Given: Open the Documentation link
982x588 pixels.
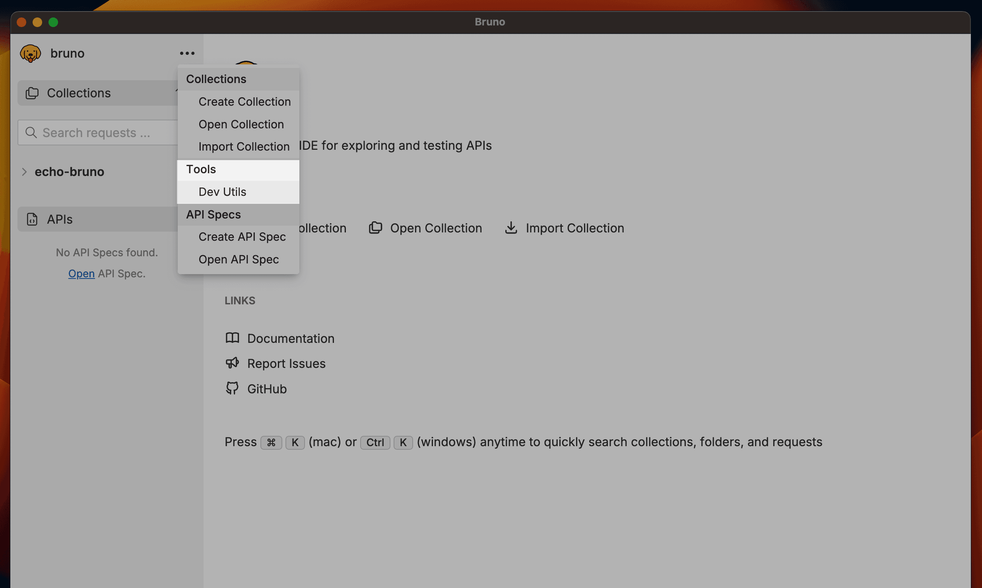Looking at the screenshot, I should [x=291, y=338].
